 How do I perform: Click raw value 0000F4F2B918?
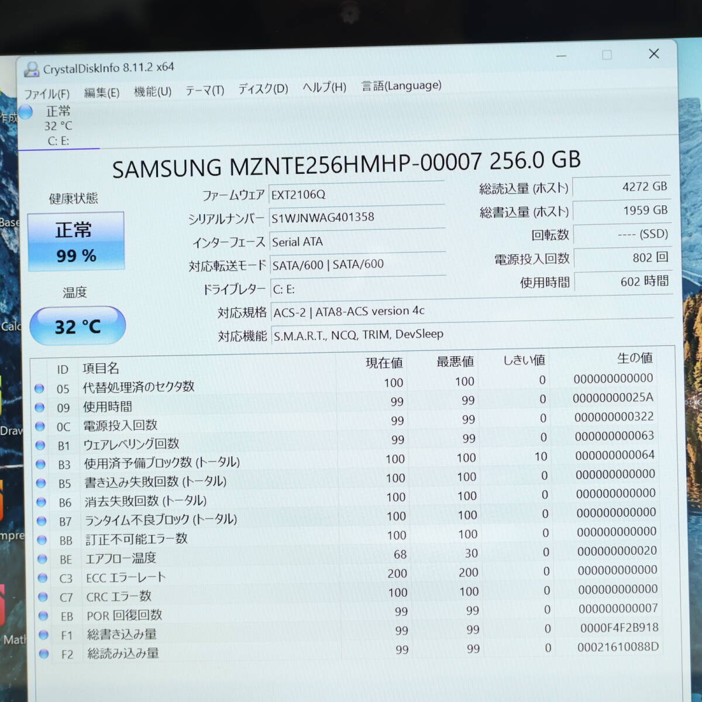pyautogui.click(x=620, y=628)
